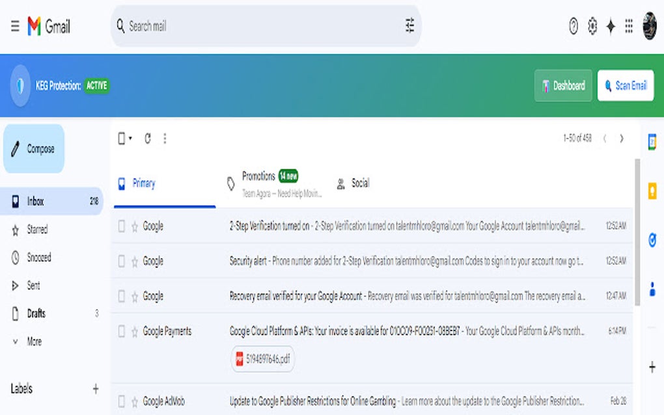Refresh the inbox

[x=148, y=139]
